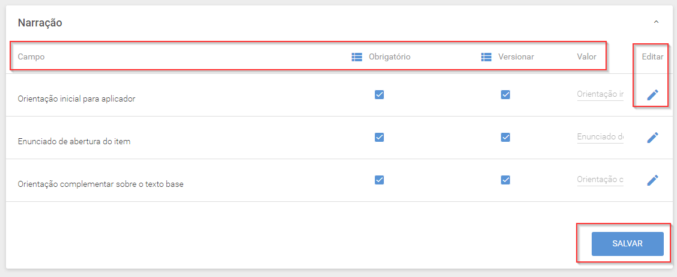
Task: Select Valor field for Orientação complementar row
Action: pyautogui.click(x=600, y=180)
